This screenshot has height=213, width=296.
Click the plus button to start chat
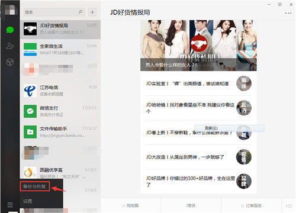coord(92,12)
